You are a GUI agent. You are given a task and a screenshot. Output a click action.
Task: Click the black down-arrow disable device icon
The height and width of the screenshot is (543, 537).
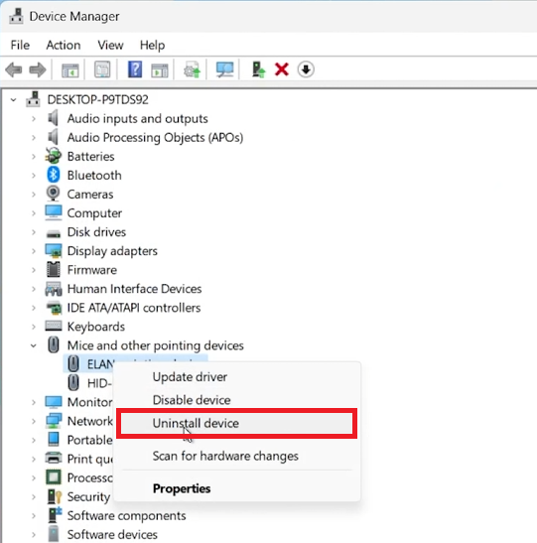pos(306,69)
